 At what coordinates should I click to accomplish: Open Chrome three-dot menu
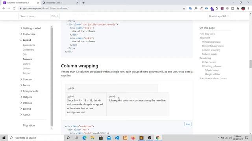[248, 9]
